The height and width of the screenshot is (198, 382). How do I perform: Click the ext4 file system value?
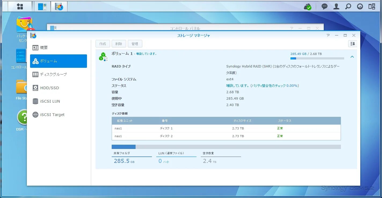pyautogui.click(x=230, y=79)
